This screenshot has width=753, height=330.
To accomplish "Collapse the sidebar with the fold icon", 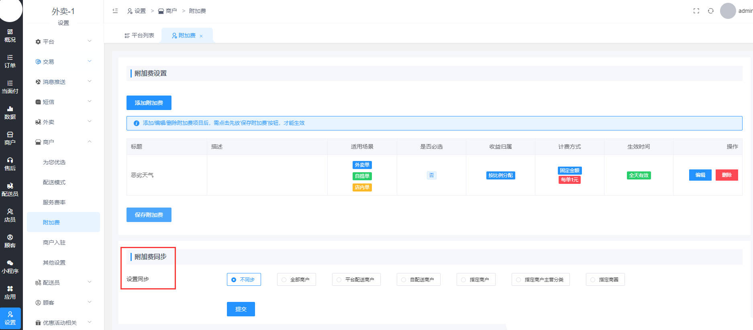I will (115, 11).
